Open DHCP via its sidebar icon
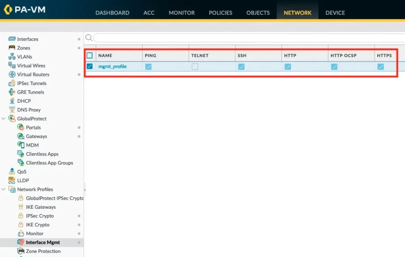The image size is (405, 257). [x=12, y=101]
